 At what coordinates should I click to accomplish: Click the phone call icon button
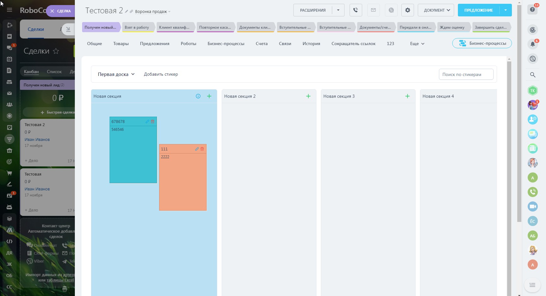[x=356, y=10]
